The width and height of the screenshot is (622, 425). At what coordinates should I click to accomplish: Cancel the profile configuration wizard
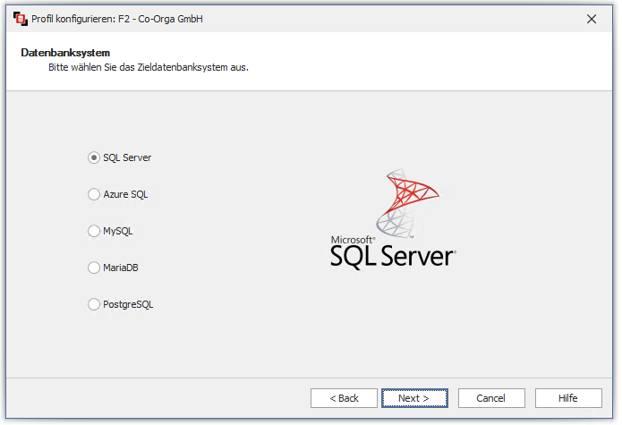(x=490, y=398)
